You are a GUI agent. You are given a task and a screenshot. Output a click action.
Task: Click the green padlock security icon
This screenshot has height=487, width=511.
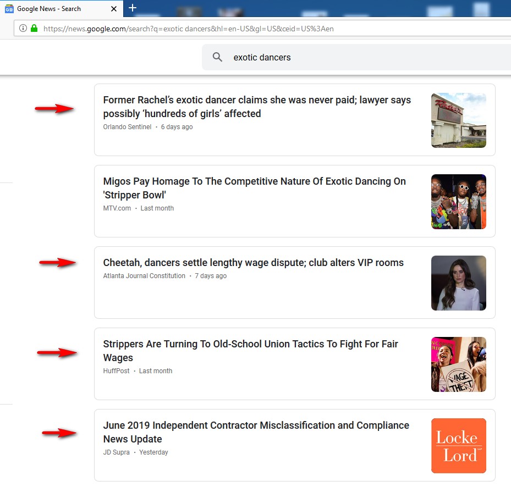[x=34, y=29]
